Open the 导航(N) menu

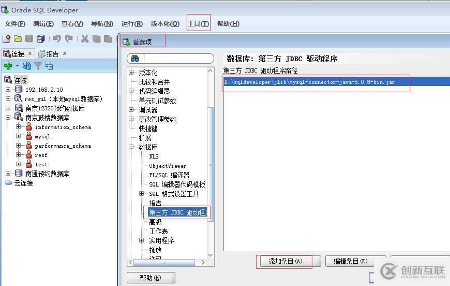[x=102, y=23]
